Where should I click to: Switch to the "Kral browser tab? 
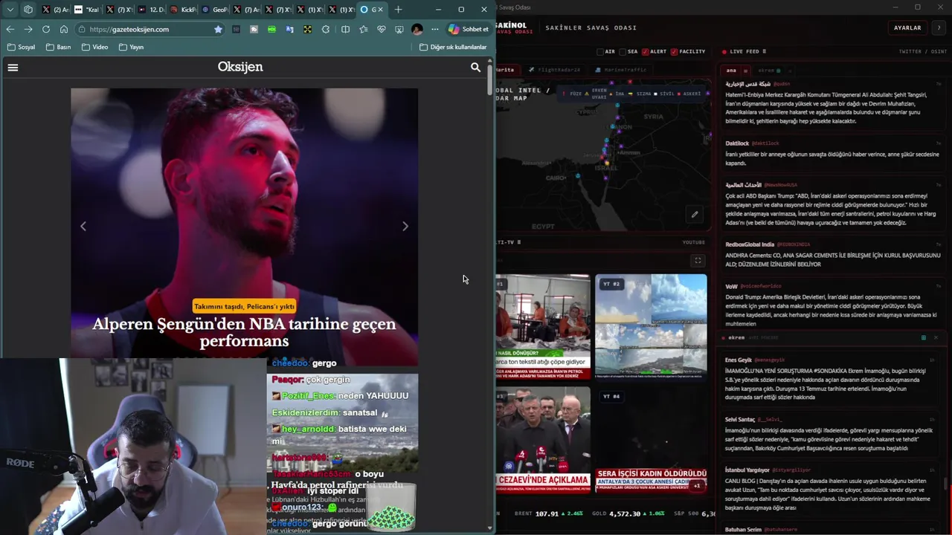tap(87, 10)
